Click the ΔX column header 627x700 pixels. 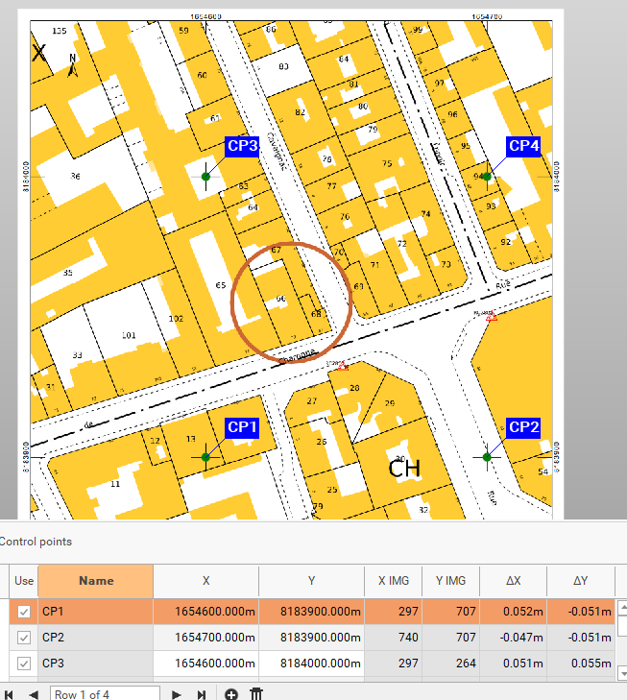coord(512,581)
